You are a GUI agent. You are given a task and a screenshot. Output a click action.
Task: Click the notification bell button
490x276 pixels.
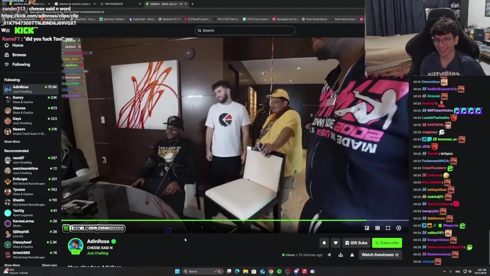[x=324, y=243]
